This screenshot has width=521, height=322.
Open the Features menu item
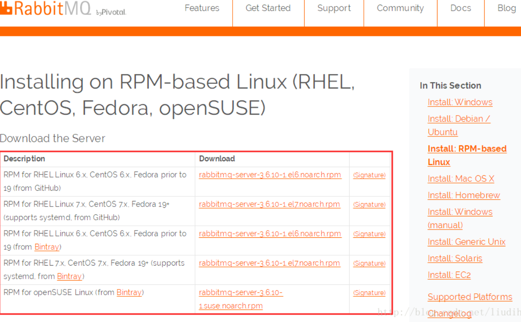pos(202,8)
